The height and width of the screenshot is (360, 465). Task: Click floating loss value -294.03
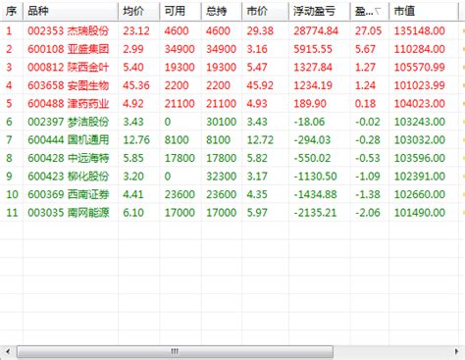(312, 140)
